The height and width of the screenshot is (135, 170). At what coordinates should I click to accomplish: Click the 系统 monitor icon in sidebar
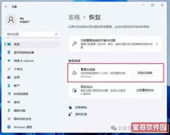click(9, 44)
